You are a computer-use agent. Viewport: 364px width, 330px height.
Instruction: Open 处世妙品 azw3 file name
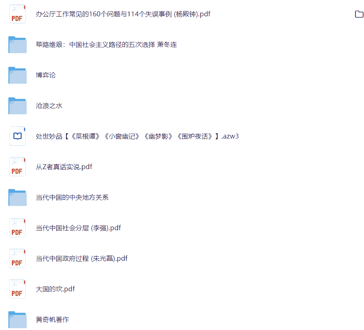[137, 136]
